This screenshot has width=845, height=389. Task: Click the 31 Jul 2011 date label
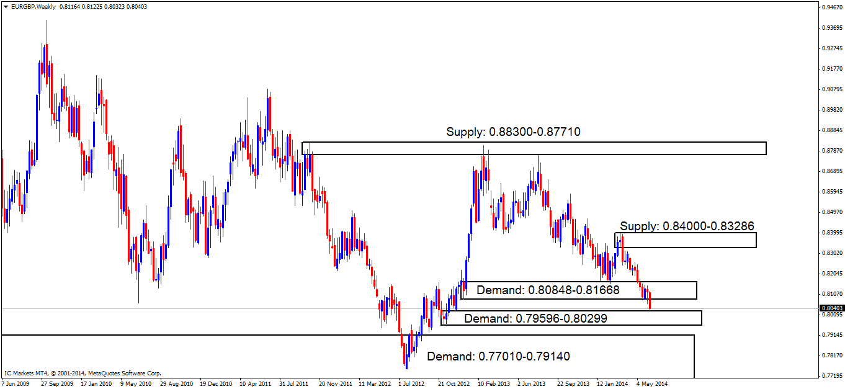(295, 384)
